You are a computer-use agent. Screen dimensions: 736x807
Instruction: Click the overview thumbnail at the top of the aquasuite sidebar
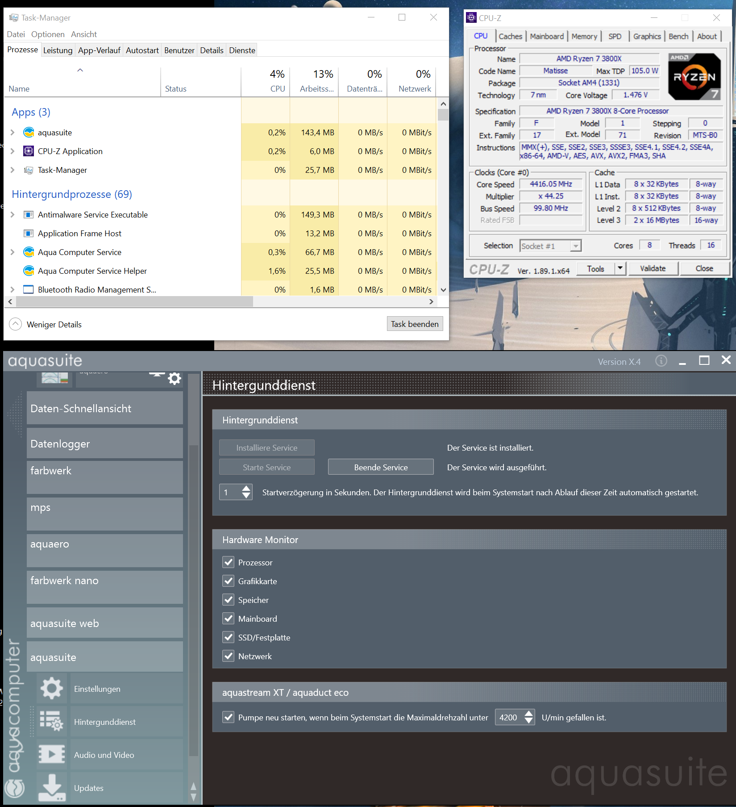pyautogui.click(x=55, y=377)
